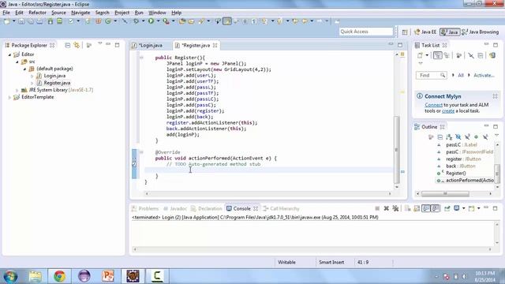The width and height of the screenshot is (505, 284).
Task: Open the Navigate menu
Action: [80, 13]
